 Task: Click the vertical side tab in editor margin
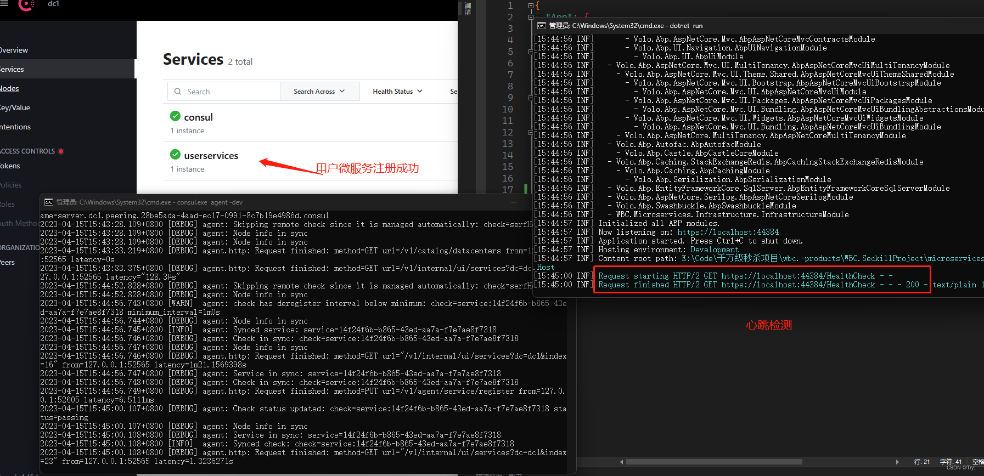coord(468,8)
